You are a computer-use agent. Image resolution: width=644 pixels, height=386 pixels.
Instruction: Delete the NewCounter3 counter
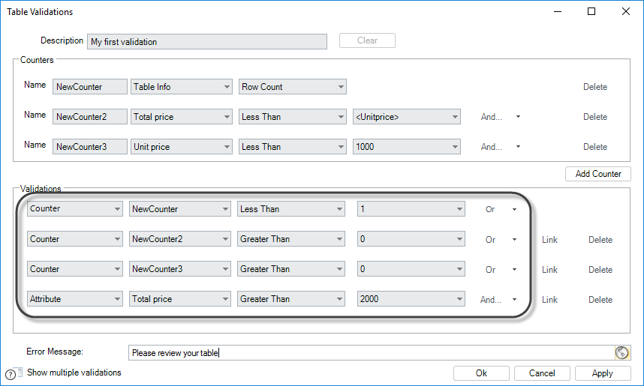pos(595,147)
